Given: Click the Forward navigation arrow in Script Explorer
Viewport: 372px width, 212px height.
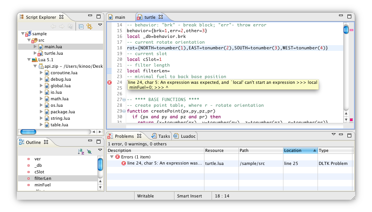Looking at the screenshot, I should 62,26.
